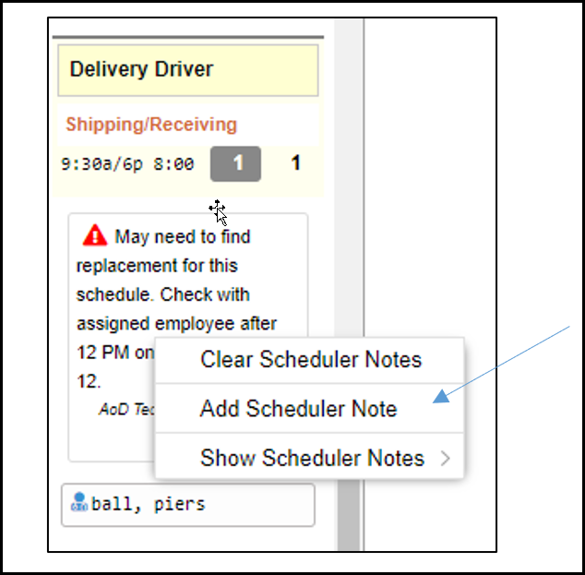Image resolution: width=585 pixels, height=575 pixels.
Task: Select the Delivery Driver header box
Action: (x=188, y=70)
